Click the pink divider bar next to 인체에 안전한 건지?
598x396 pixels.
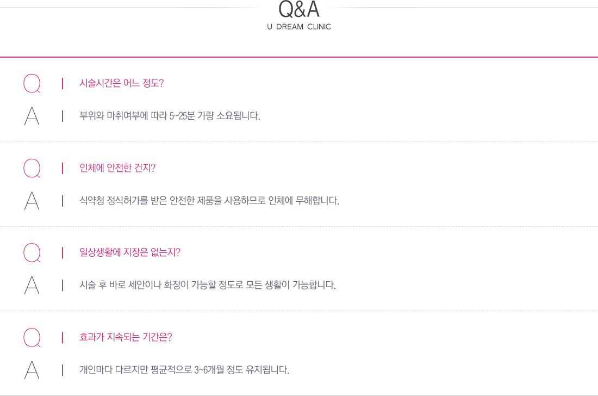click(x=63, y=168)
